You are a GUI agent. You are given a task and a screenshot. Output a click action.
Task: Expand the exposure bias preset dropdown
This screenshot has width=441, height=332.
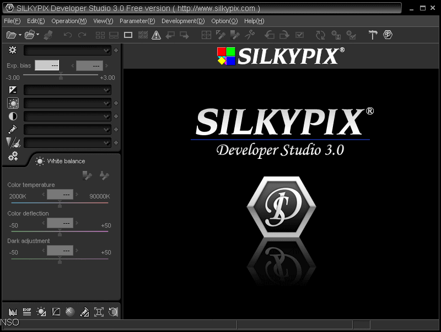coord(67,90)
